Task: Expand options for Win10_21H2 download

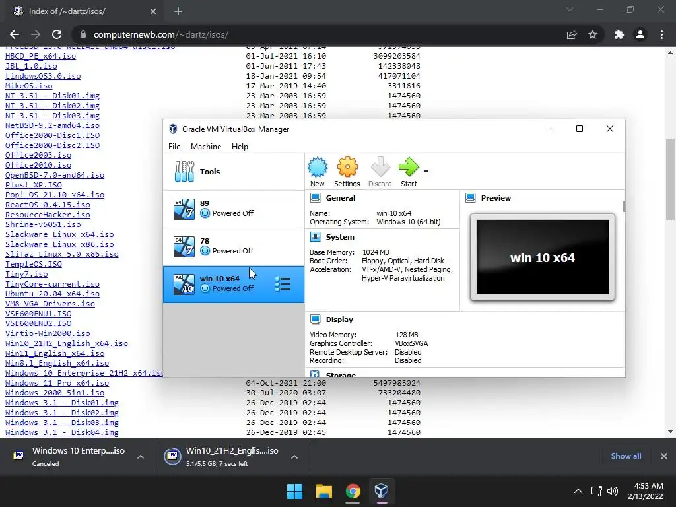Action: [x=294, y=457]
